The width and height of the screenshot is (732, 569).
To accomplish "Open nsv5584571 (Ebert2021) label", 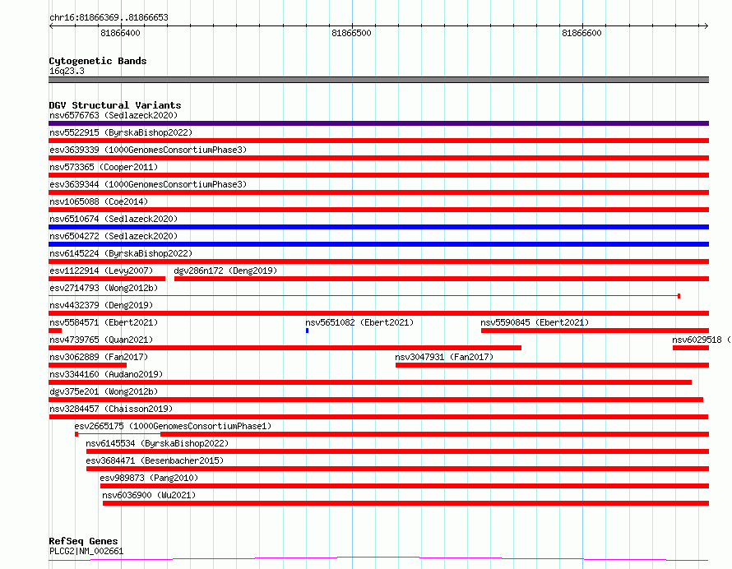I will tap(104, 322).
